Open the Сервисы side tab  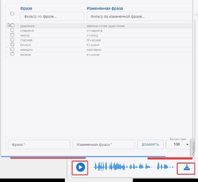coord(193,148)
